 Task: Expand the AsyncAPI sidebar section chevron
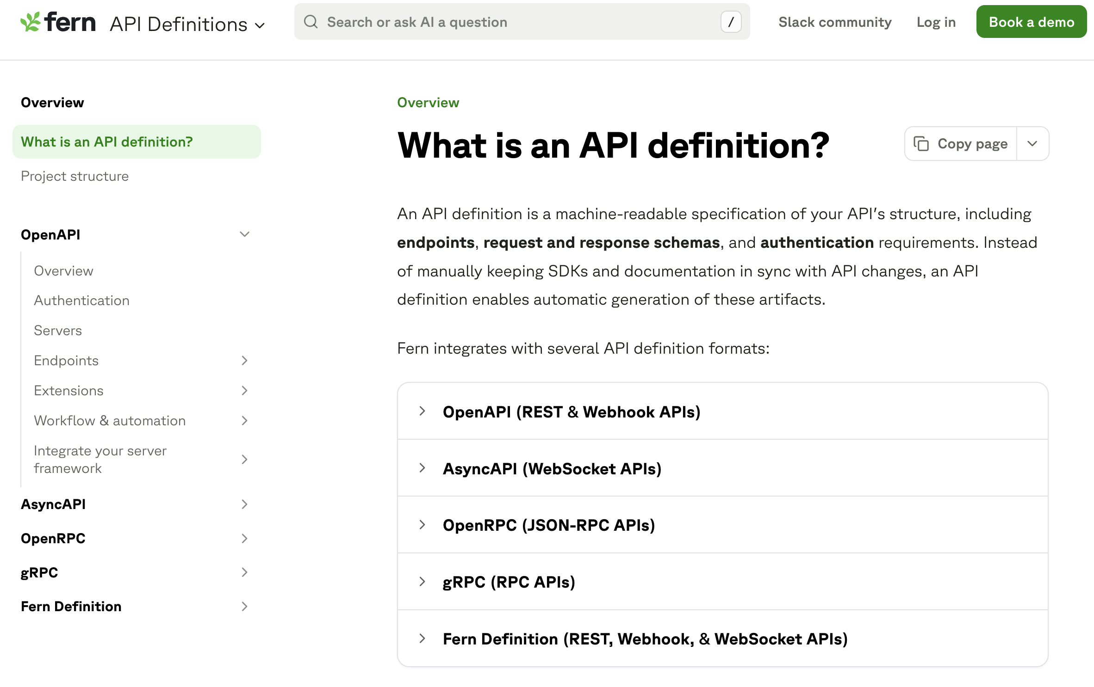(x=244, y=504)
